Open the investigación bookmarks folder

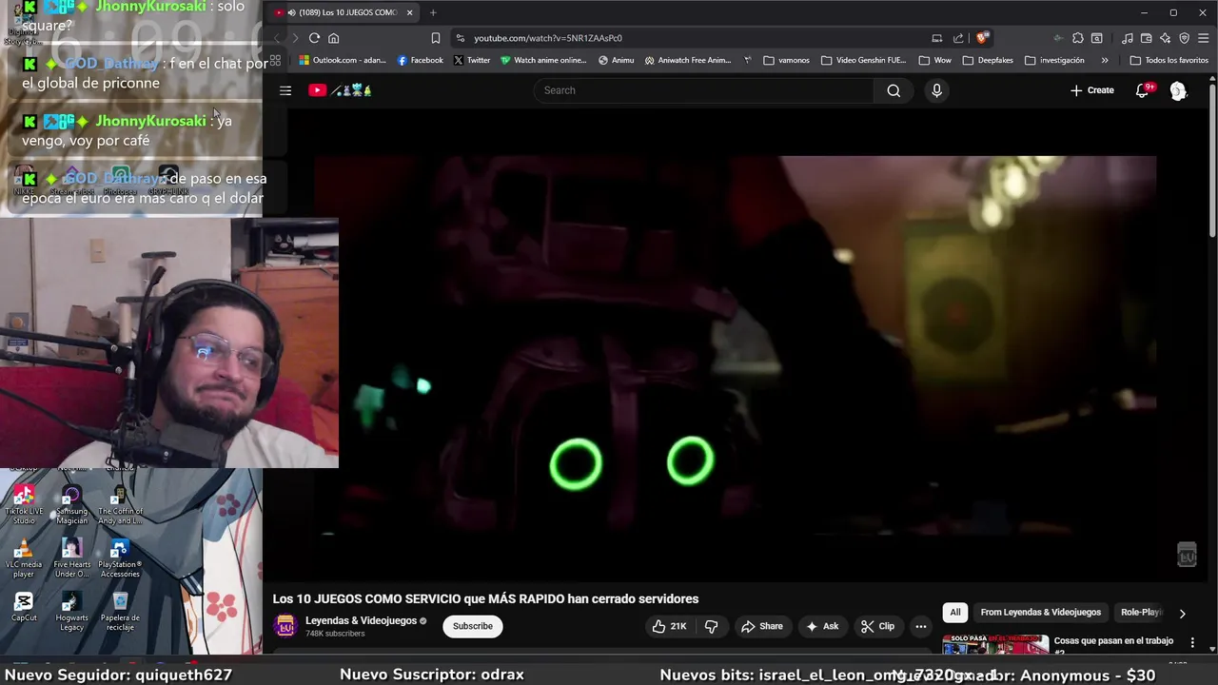(x=1054, y=60)
